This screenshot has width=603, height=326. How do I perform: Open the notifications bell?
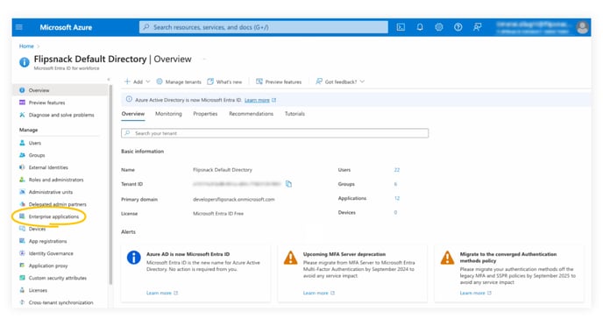pyautogui.click(x=420, y=27)
